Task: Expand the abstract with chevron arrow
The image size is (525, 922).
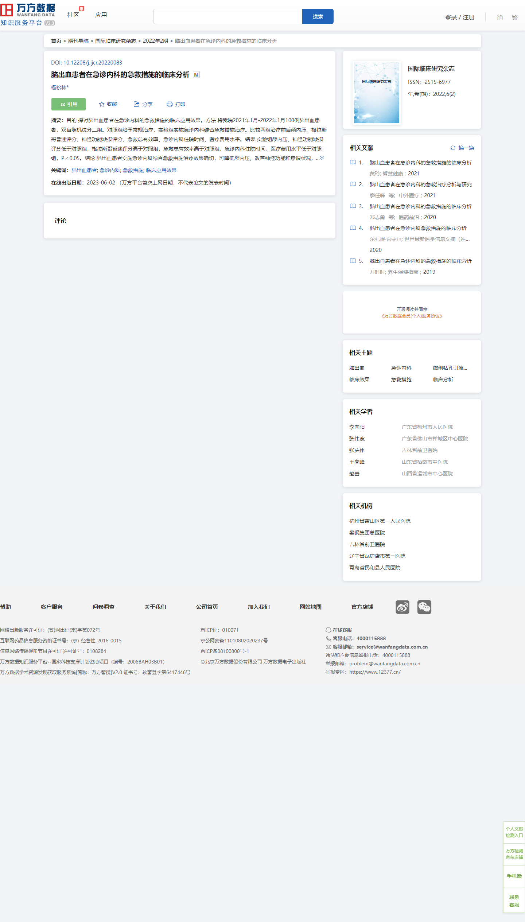Action: [x=322, y=158]
